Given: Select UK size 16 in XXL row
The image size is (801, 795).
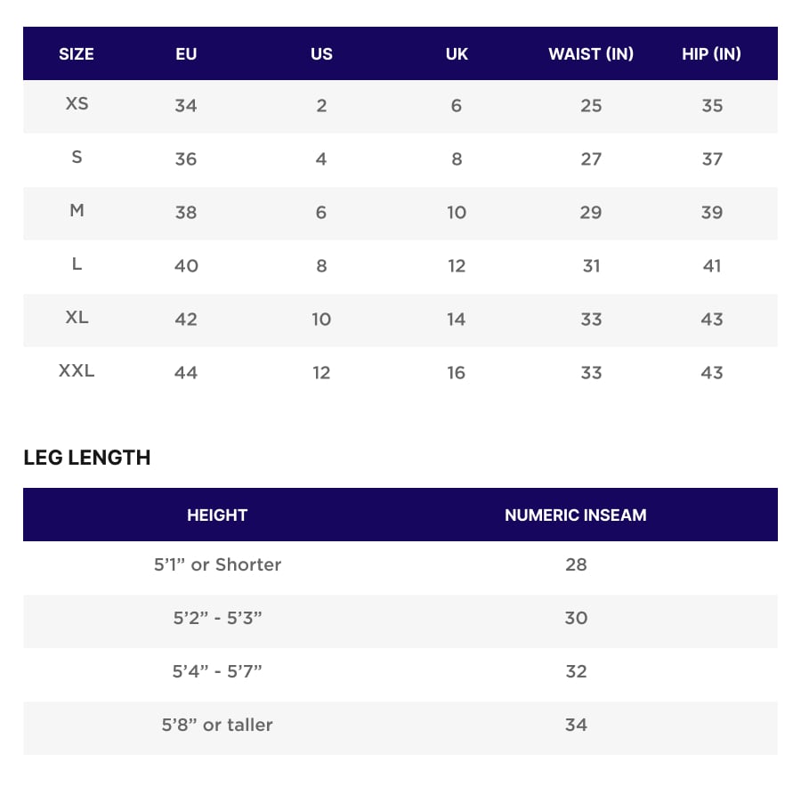Looking at the screenshot, I should pos(457,372).
